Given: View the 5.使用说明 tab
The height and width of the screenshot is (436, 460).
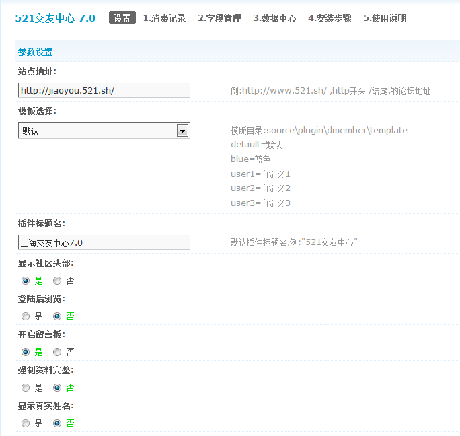Looking at the screenshot, I should 385,18.
